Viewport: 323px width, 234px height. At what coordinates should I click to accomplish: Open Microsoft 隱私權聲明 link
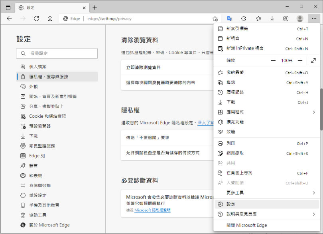pos(152,210)
